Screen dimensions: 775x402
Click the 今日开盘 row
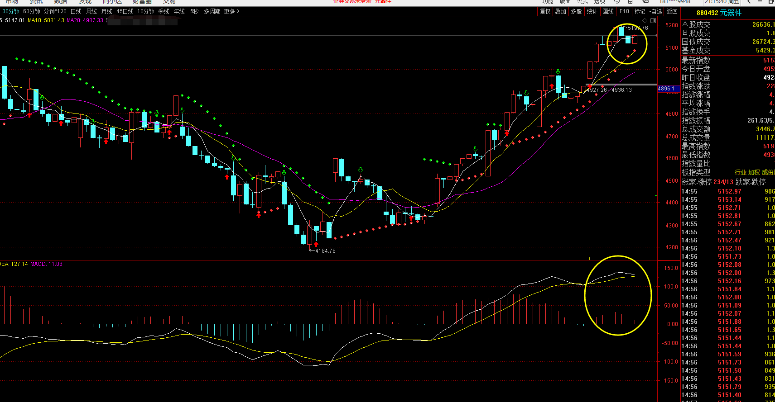(x=727, y=69)
